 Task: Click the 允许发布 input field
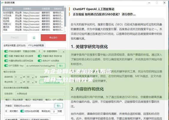click(55, 77)
